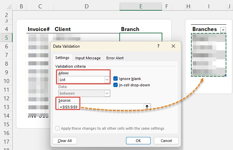
Task: Switch to the Settings tab
Action: 62,58
